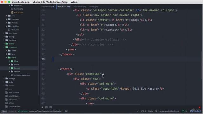This screenshot has height=114, width=203.
Task: Click the blog folder icon
Action: tap(12, 61)
